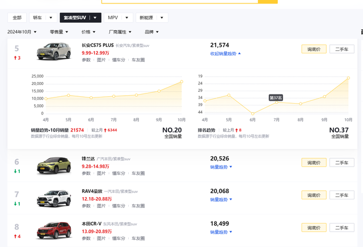The width and height of the screenshot is (363, 247).
Task: Click the 13.09-20.89万 price text
Action: [x=97, y=232]
